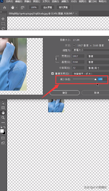
Task: Select the Rectangle shape tool
Action: click(3, 108)
